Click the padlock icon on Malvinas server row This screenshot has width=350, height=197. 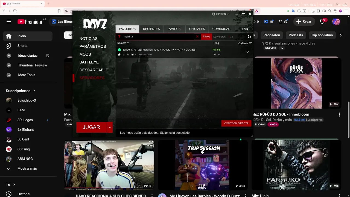[124, 54]
